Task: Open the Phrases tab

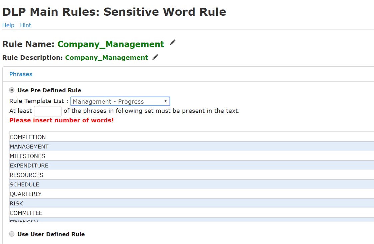Action: pos(21,74)
